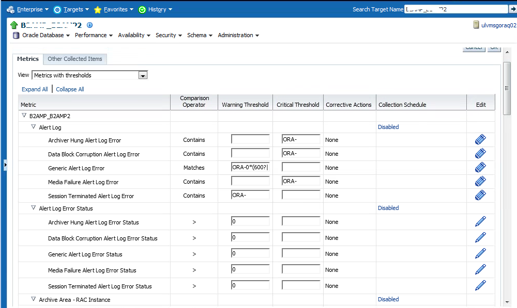Switch to Other Collected Items tab
Image resolution: width=517 pixels, height=308 pixels.
point(75,59)
